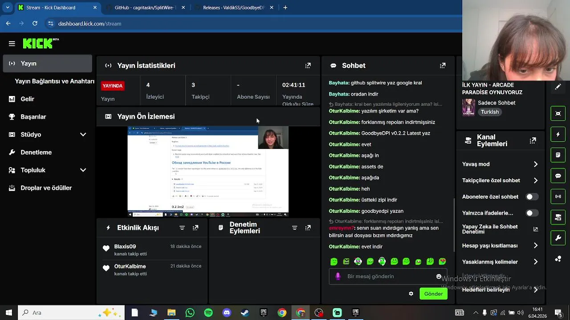Focus the Bir mesaj gönderin field
The height and width of the screenshot is (320, 570).
[x=388, y=276]
